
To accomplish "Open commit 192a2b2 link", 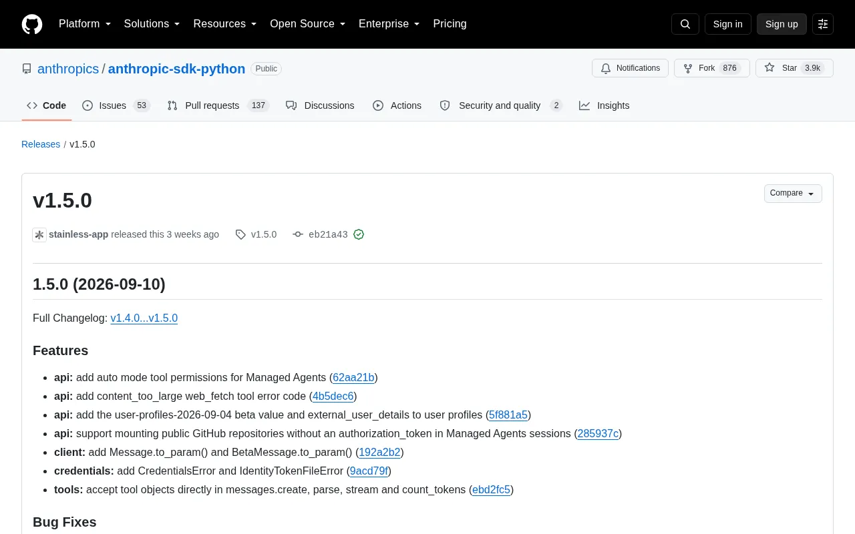I will (x=379, y=452).
